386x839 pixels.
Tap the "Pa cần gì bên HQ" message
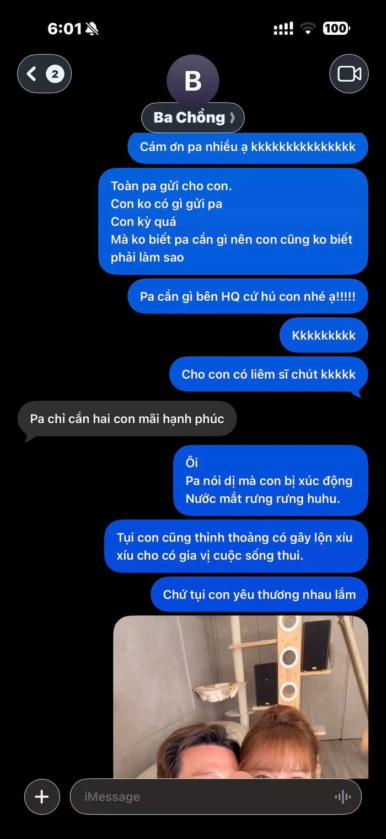click(248, 296)
